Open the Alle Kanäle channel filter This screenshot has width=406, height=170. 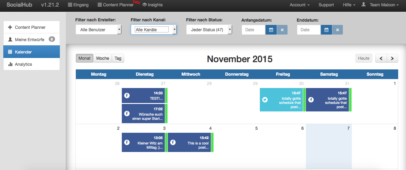(x=154, y=30)
